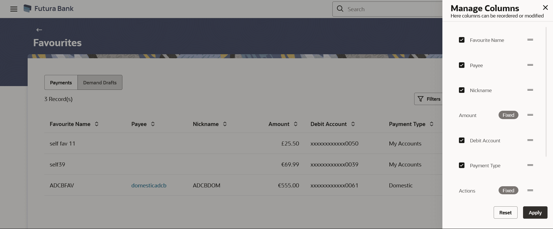Image resolution: width=553 pixels, height=229 pixels.
Task: Uncheck the Favourite Name column checkbox
Action: click(462, 40)
